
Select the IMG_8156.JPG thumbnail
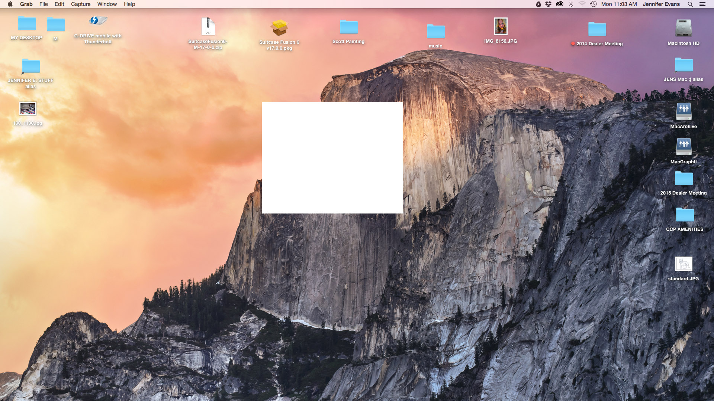[x=501, y=26]
